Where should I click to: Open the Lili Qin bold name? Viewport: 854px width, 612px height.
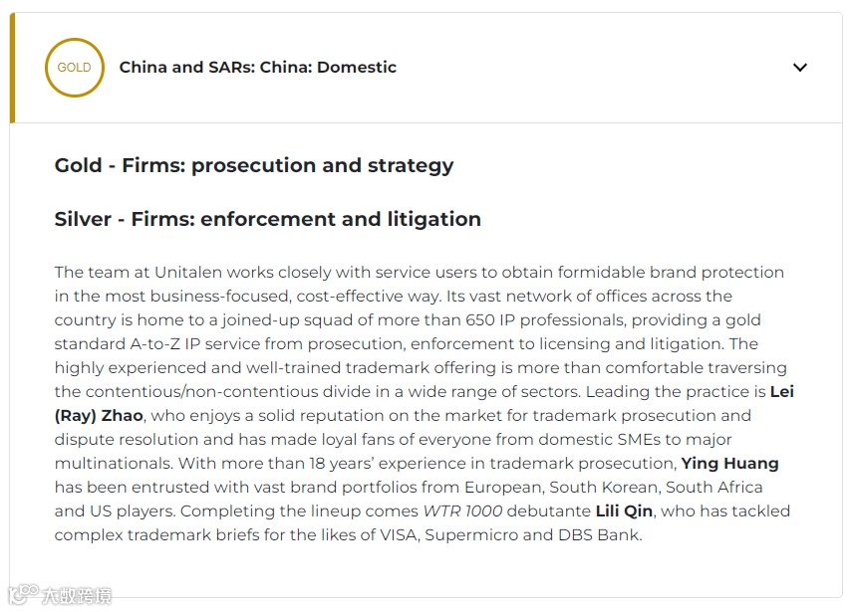tap(624, 510)
